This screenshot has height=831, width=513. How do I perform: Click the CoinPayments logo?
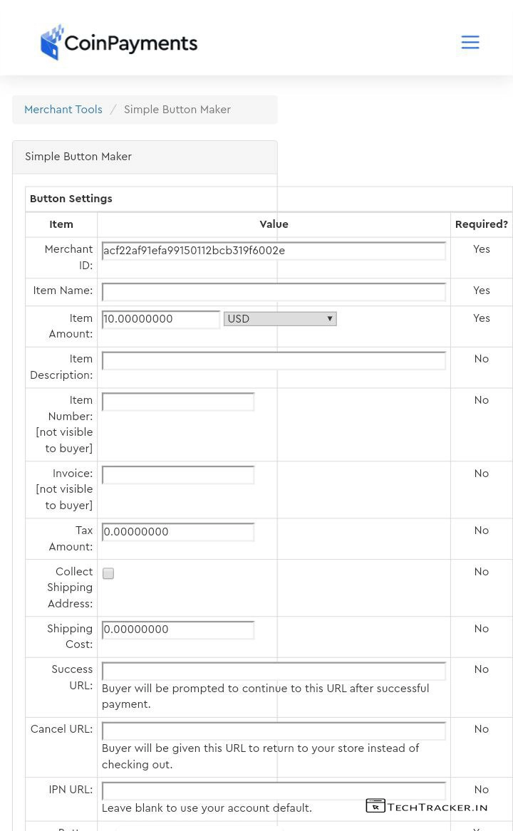pos(119,43)
